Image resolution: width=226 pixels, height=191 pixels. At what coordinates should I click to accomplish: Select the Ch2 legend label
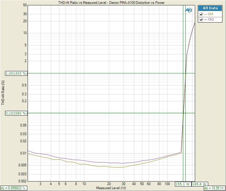(211, 20)
